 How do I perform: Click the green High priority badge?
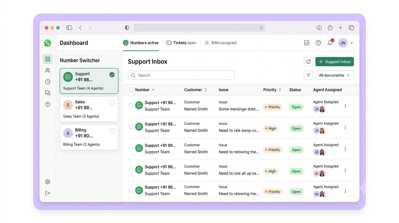point(271,171)
